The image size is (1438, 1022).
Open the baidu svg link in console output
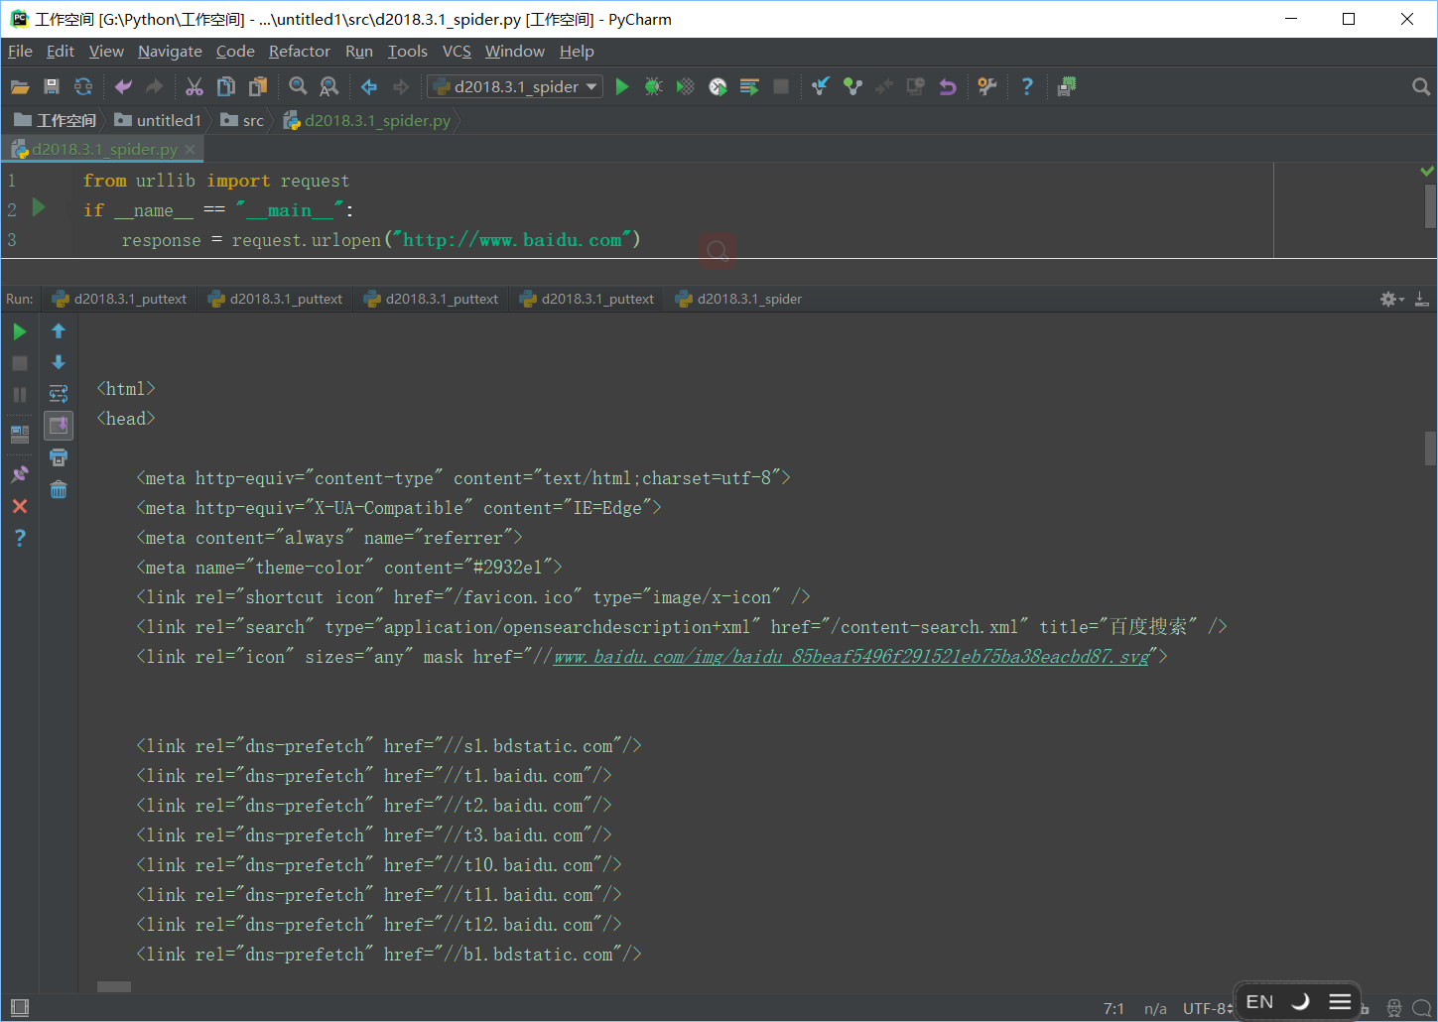[x=850, y=657]
